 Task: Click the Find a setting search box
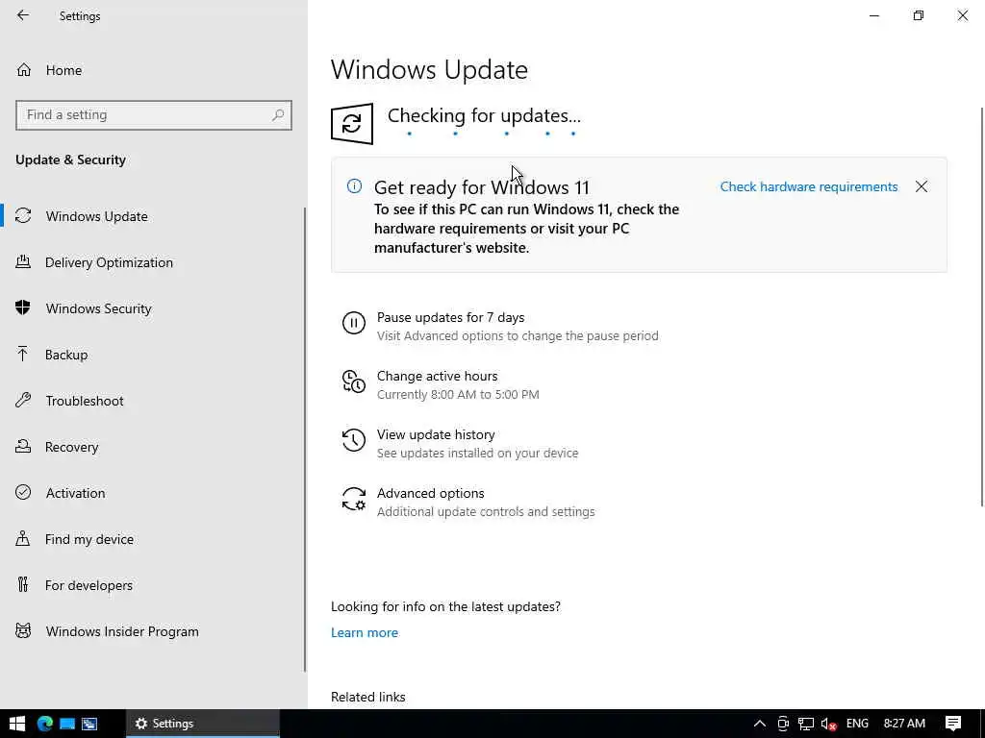coord(154,115)
